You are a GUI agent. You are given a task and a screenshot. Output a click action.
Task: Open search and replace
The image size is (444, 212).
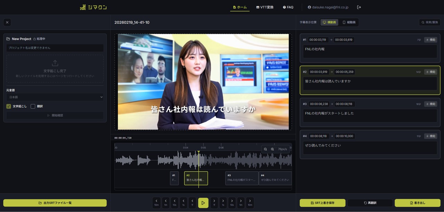pos(429,22)
